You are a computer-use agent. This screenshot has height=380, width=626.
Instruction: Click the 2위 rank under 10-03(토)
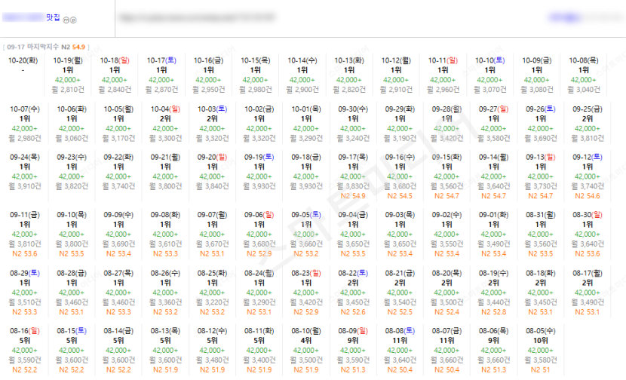[x=213, y=119]
